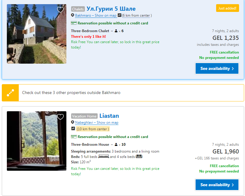Open the Liastan property title link
245x196 pixels.
[109, 116]
